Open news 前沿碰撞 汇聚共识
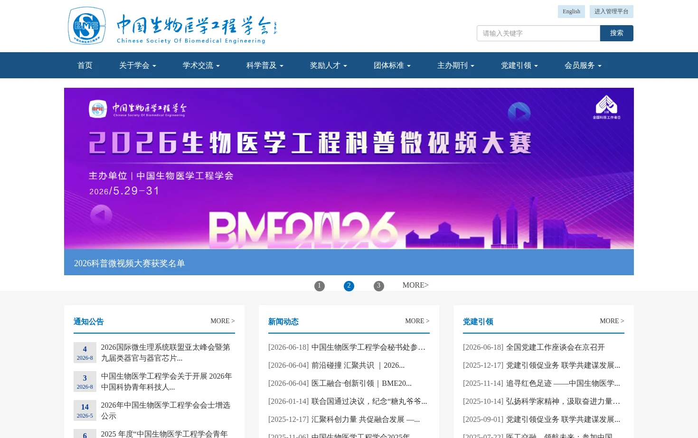 pos(358,365)
